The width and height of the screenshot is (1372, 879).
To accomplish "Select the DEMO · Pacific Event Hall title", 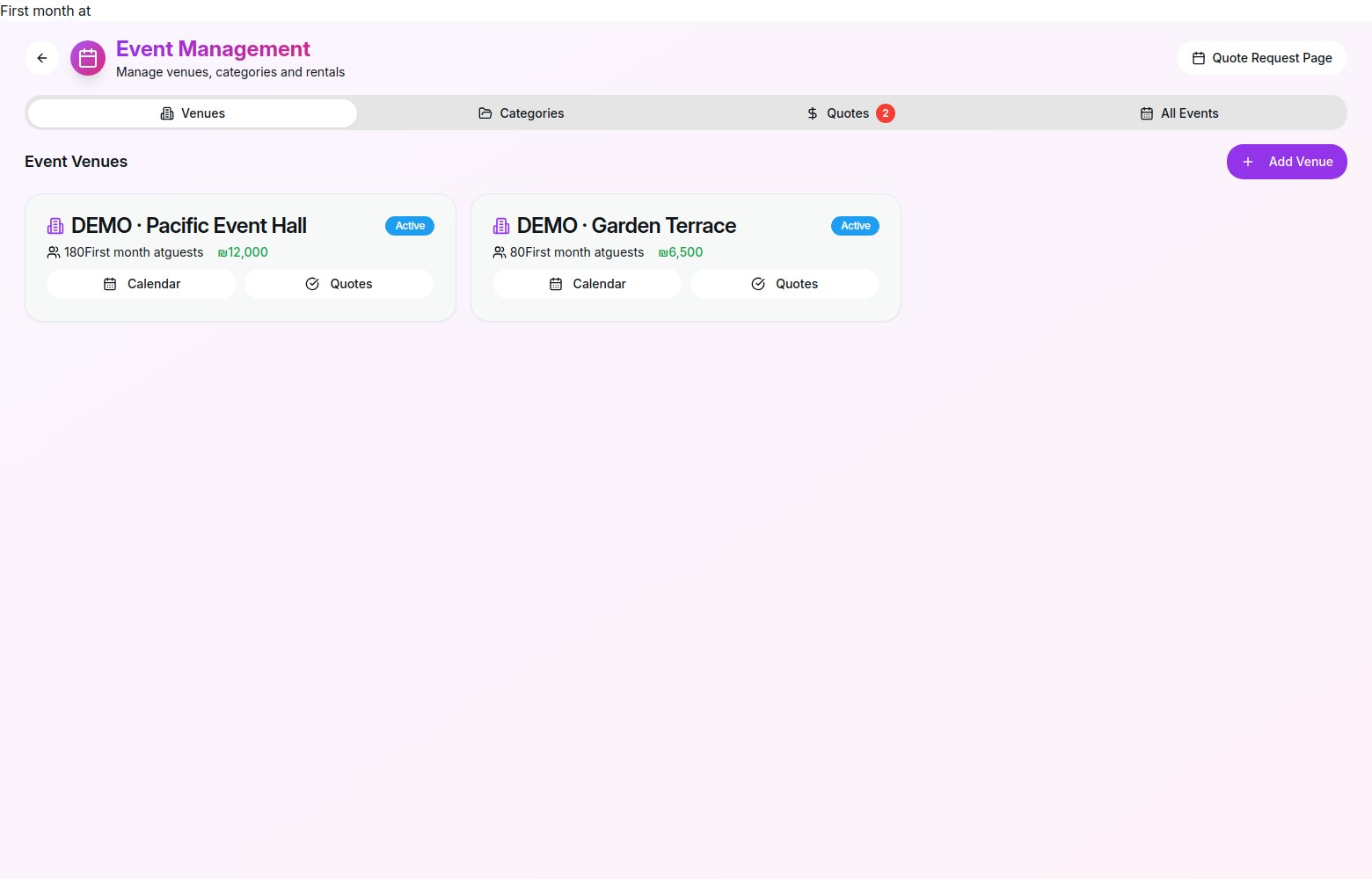I will (x=189, y=226).
